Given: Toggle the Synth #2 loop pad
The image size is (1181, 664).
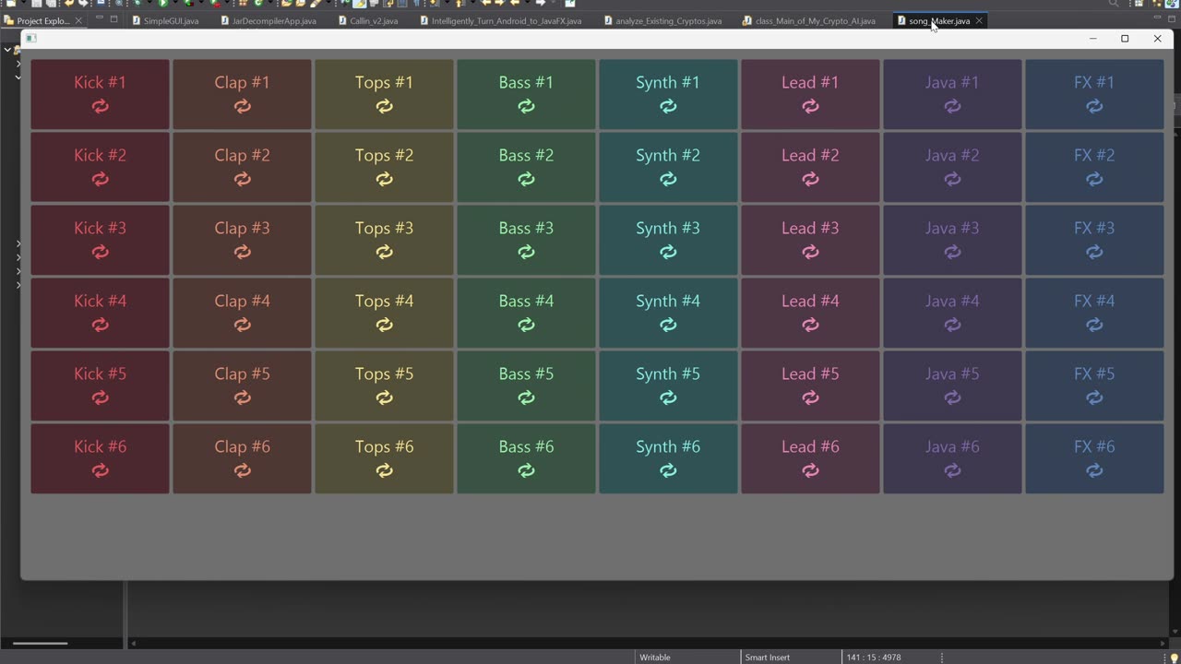Looking at the screenshot, I should coord(669,167).
